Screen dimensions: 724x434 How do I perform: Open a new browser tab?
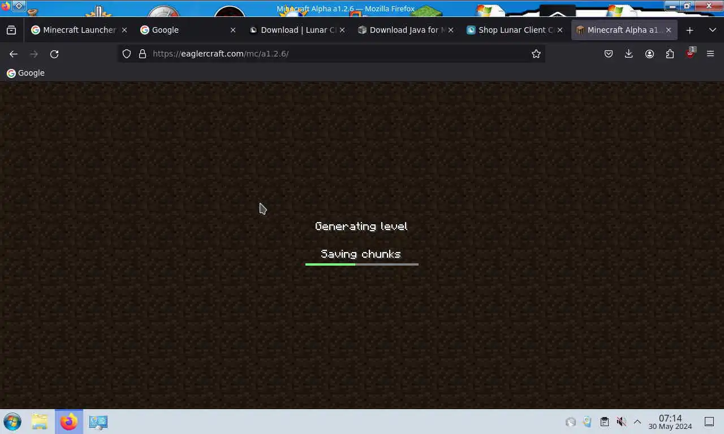click(689, 30)
